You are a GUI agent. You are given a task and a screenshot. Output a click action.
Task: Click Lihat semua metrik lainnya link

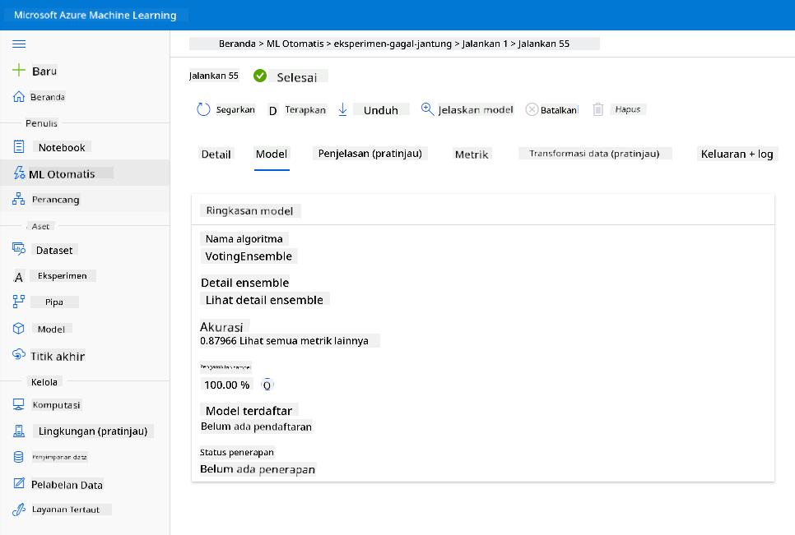pos(304,340)
